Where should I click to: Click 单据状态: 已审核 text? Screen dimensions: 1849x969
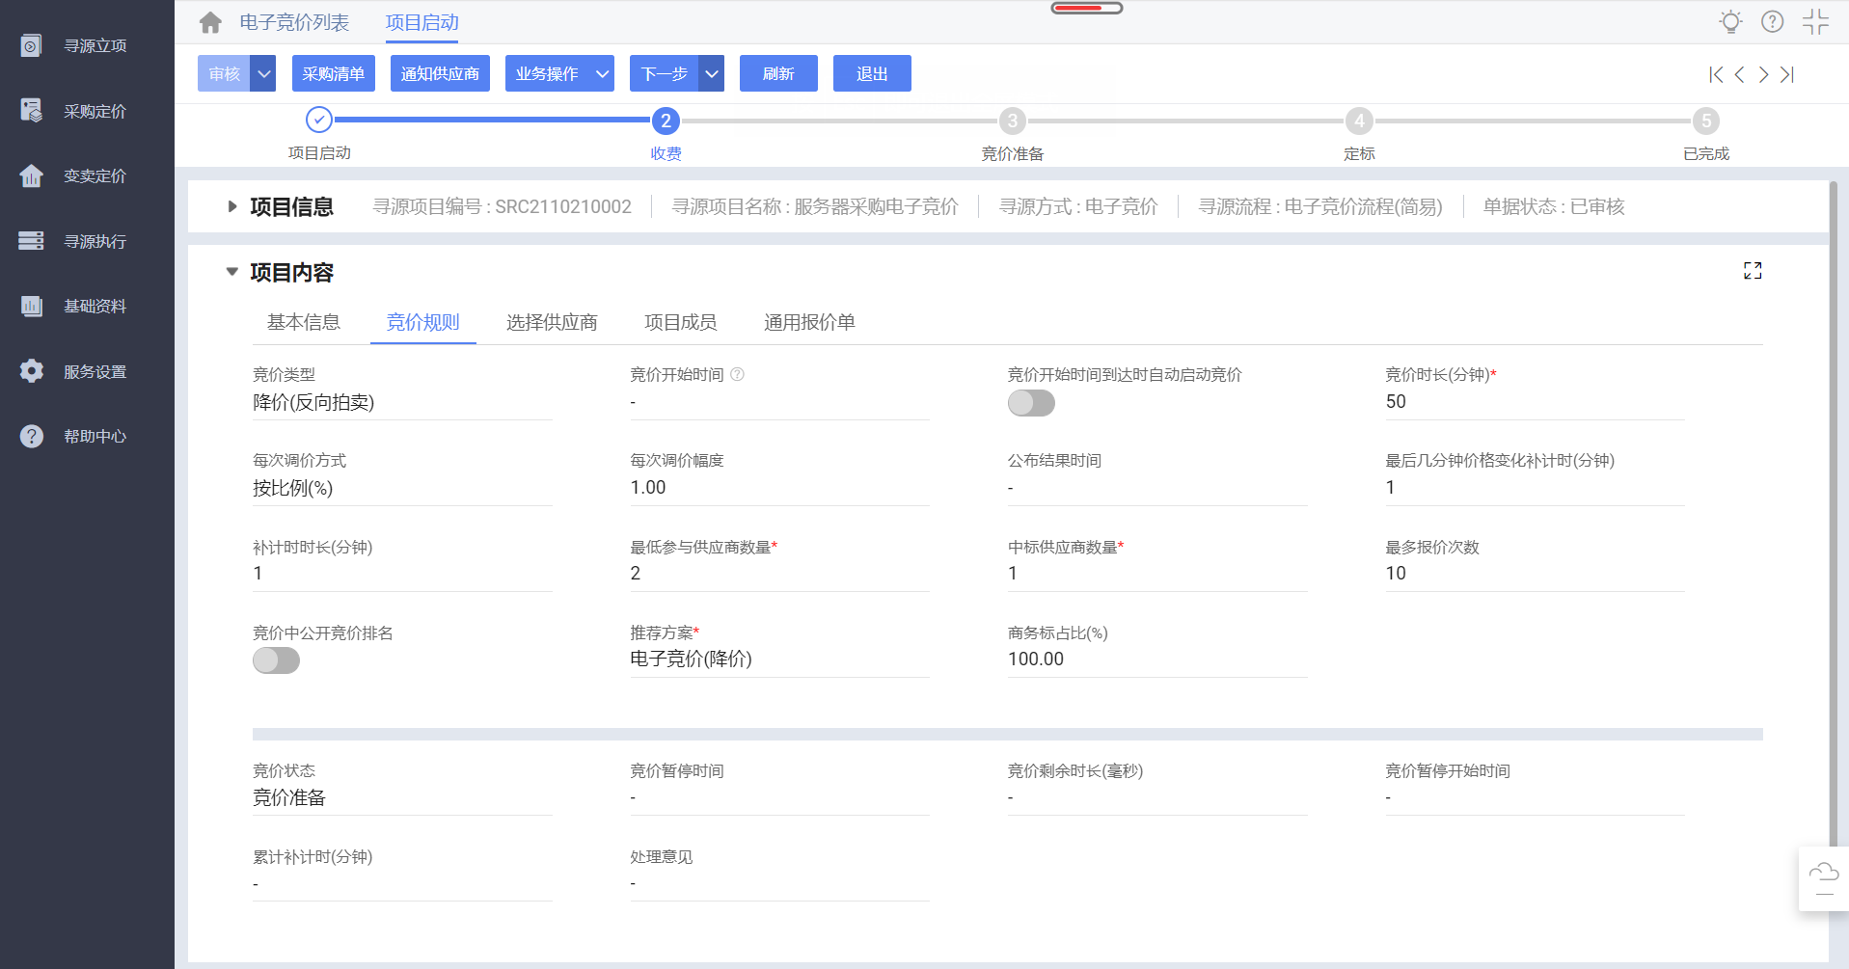(x=1554, y=206)
